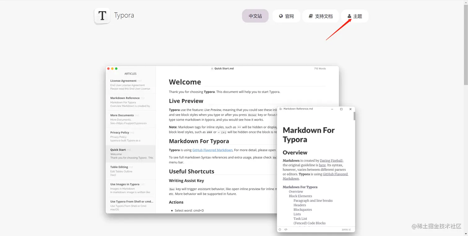Screen dimensions: 468x236
Task: Click the Markdown For Typora contents list title
Action: pos(300,187)
